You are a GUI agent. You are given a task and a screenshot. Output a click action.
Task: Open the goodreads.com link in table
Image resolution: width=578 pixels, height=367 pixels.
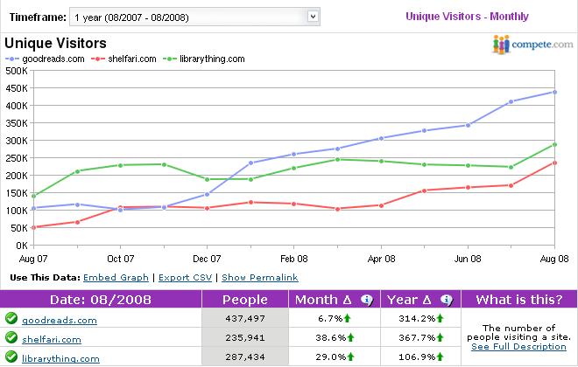pos(60,321)
